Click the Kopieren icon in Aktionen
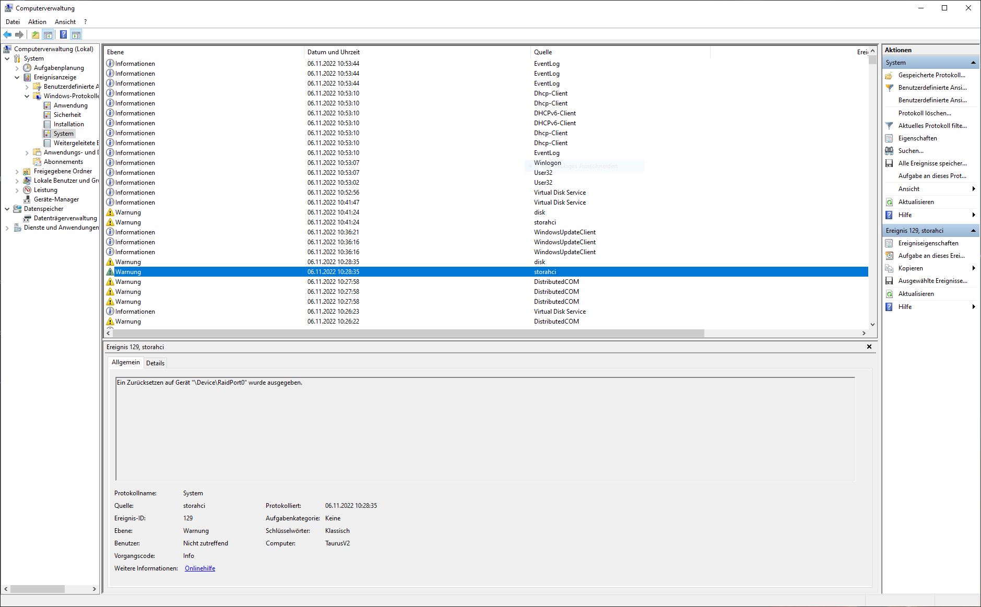981x607 pixels. tap(889, 268)
